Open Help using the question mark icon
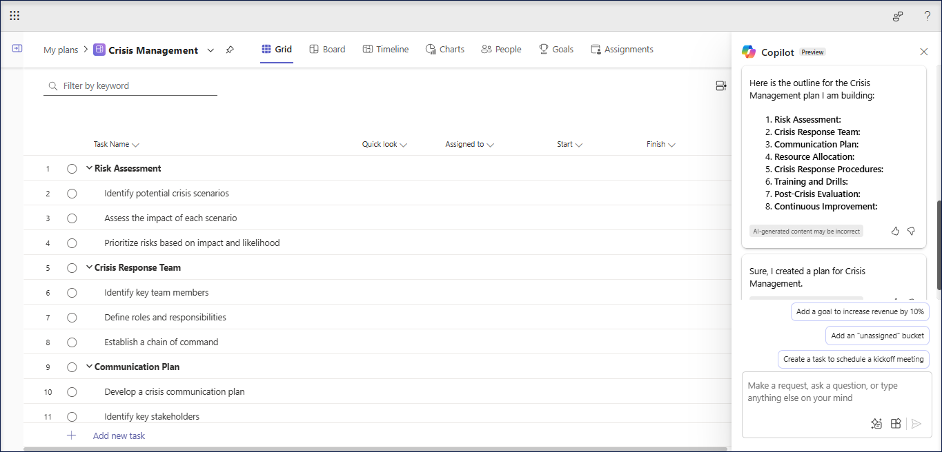The width and height of the screenshot is (942, 452). tap(927, 15)
